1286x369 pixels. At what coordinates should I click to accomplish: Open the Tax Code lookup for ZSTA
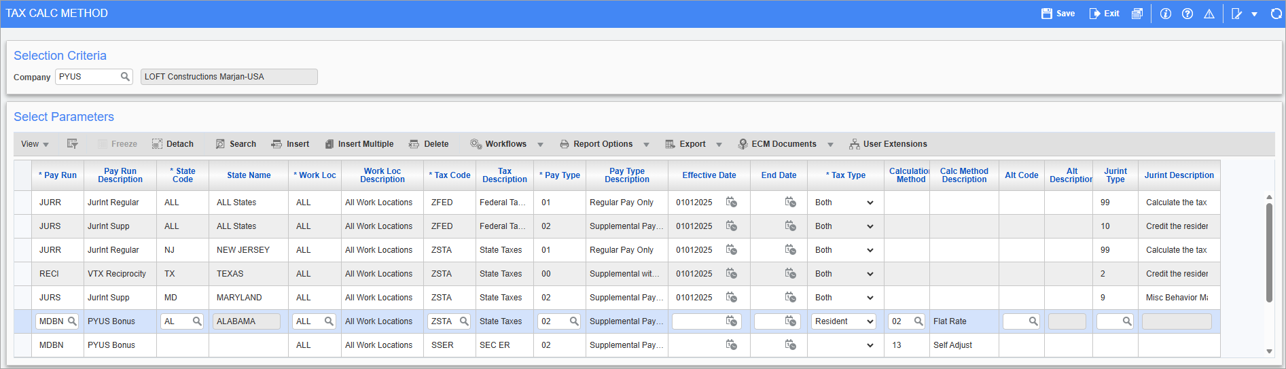[x=464, y=321]
